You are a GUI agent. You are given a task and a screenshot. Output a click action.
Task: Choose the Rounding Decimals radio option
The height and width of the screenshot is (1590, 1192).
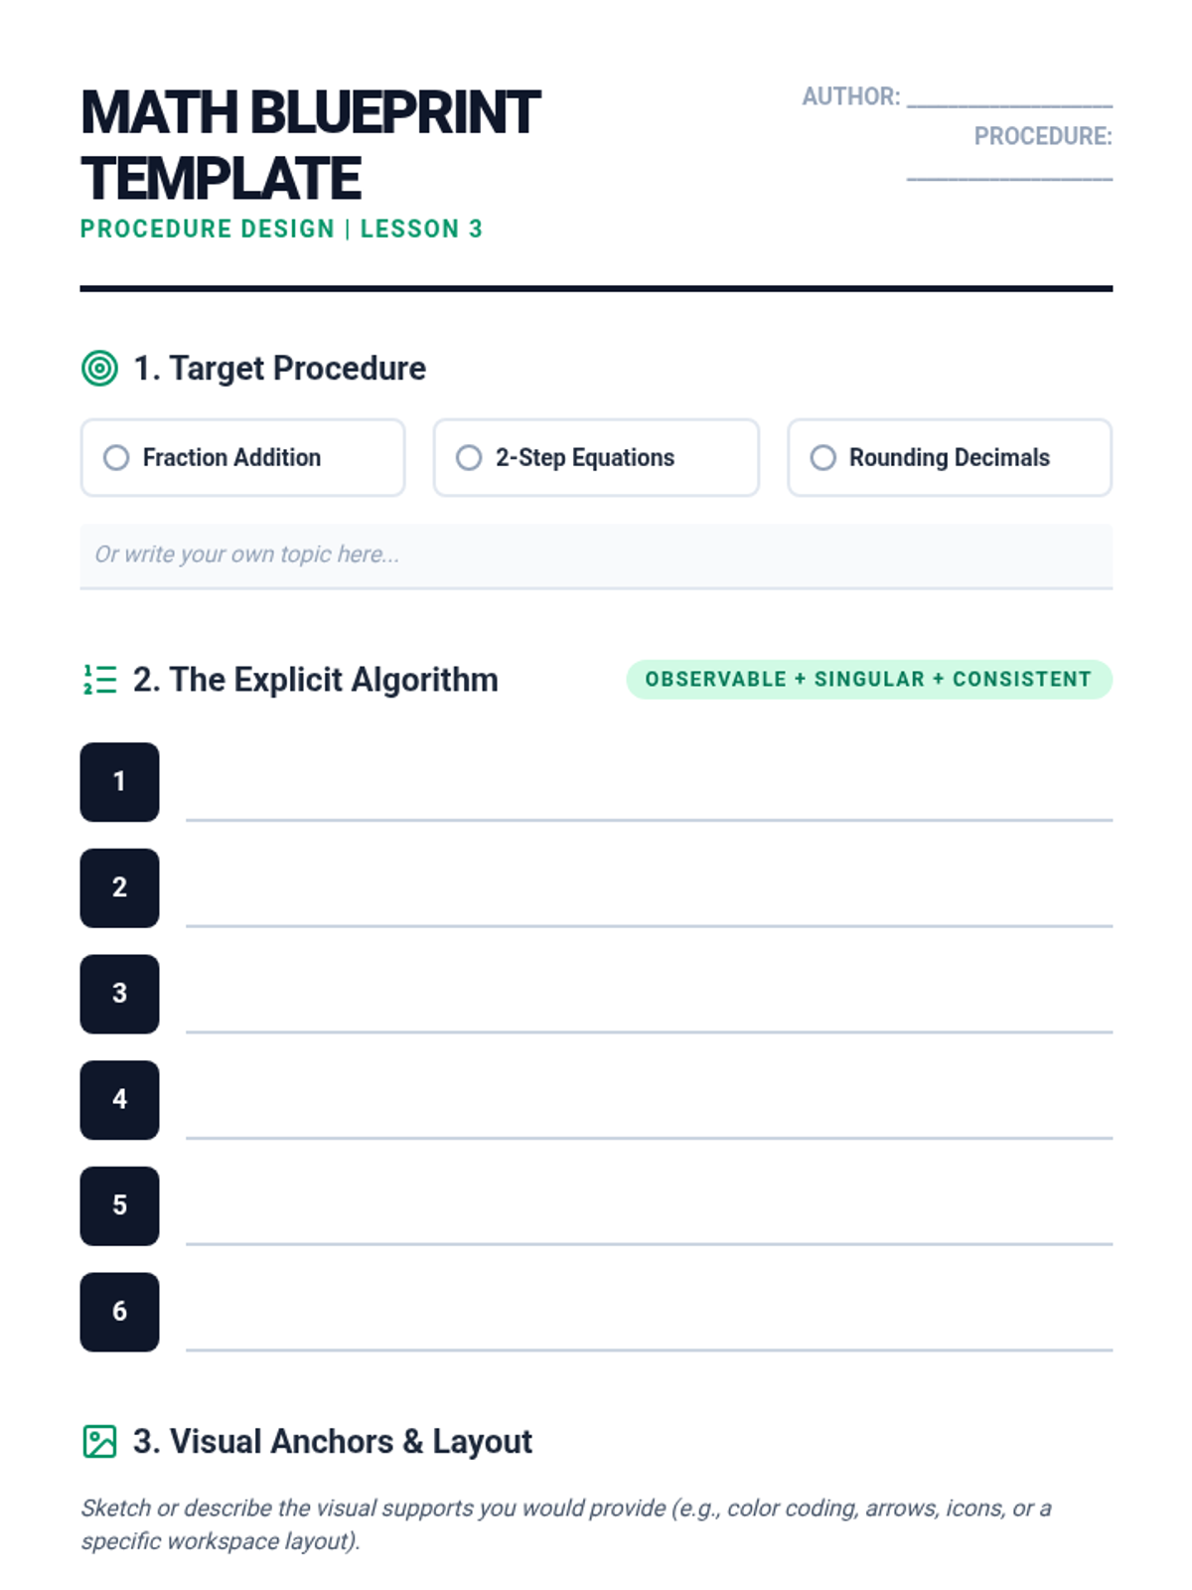pyautogui.click(x=822, y=457)
